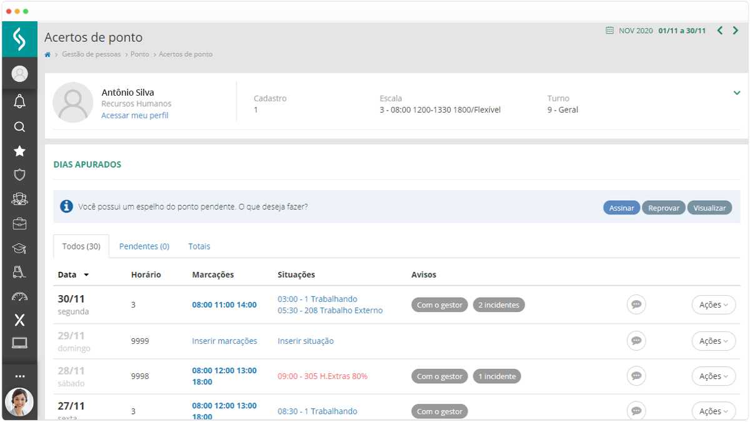Toggle sort arrow on Data column
750x422 pixels.
(x=86, y=275)
